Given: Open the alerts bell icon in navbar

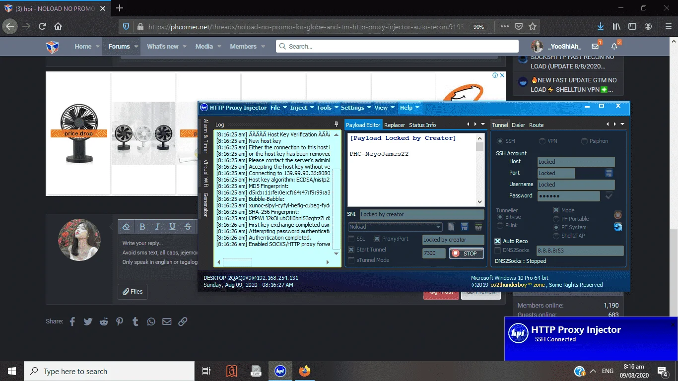Looking at the screenshot, I should (614, 47).
